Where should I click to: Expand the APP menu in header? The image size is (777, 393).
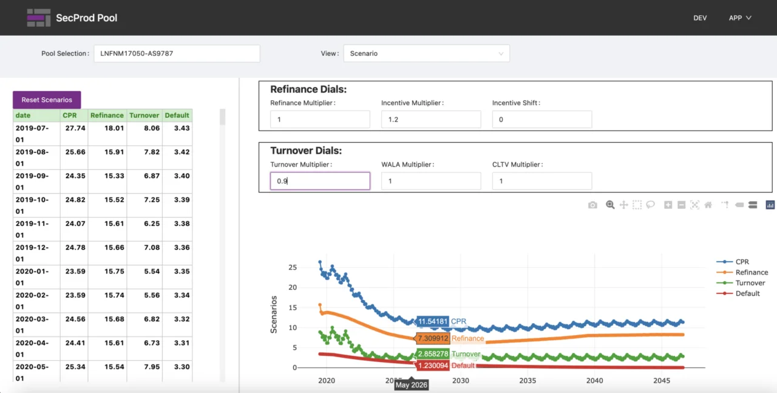coord(740,18)
